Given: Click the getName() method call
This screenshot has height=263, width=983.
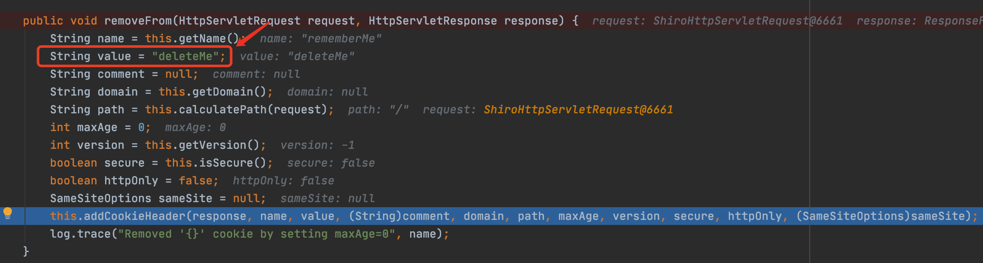Looking at the screenshot, I should tap(208, 38).
